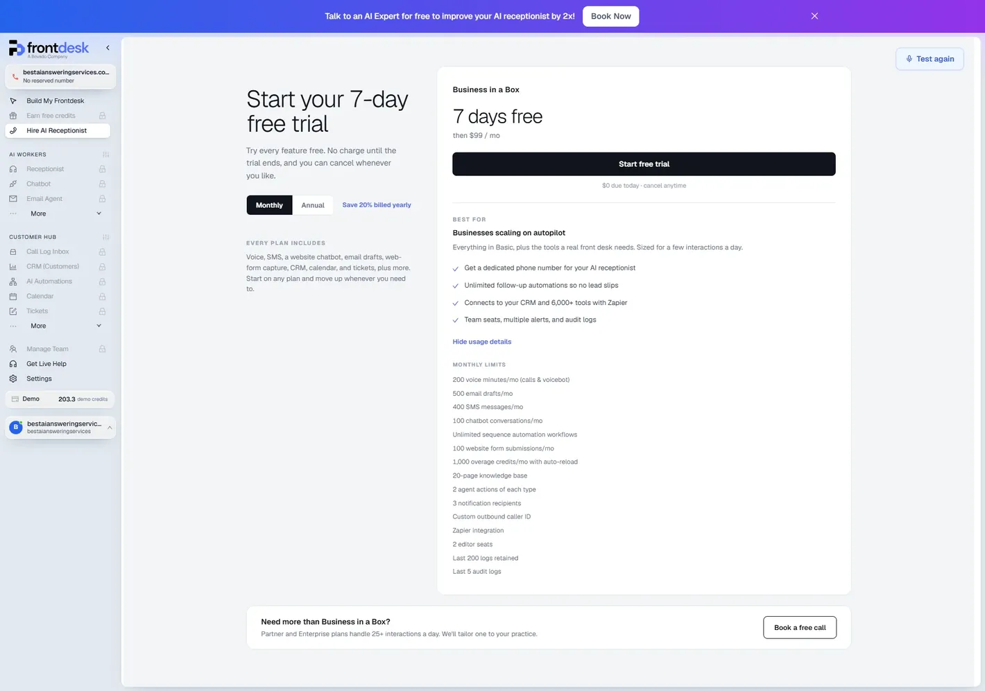985x691 pixels.
Task: Click the lock icon on the Chatbot row
Action: [x=102, y=184]
